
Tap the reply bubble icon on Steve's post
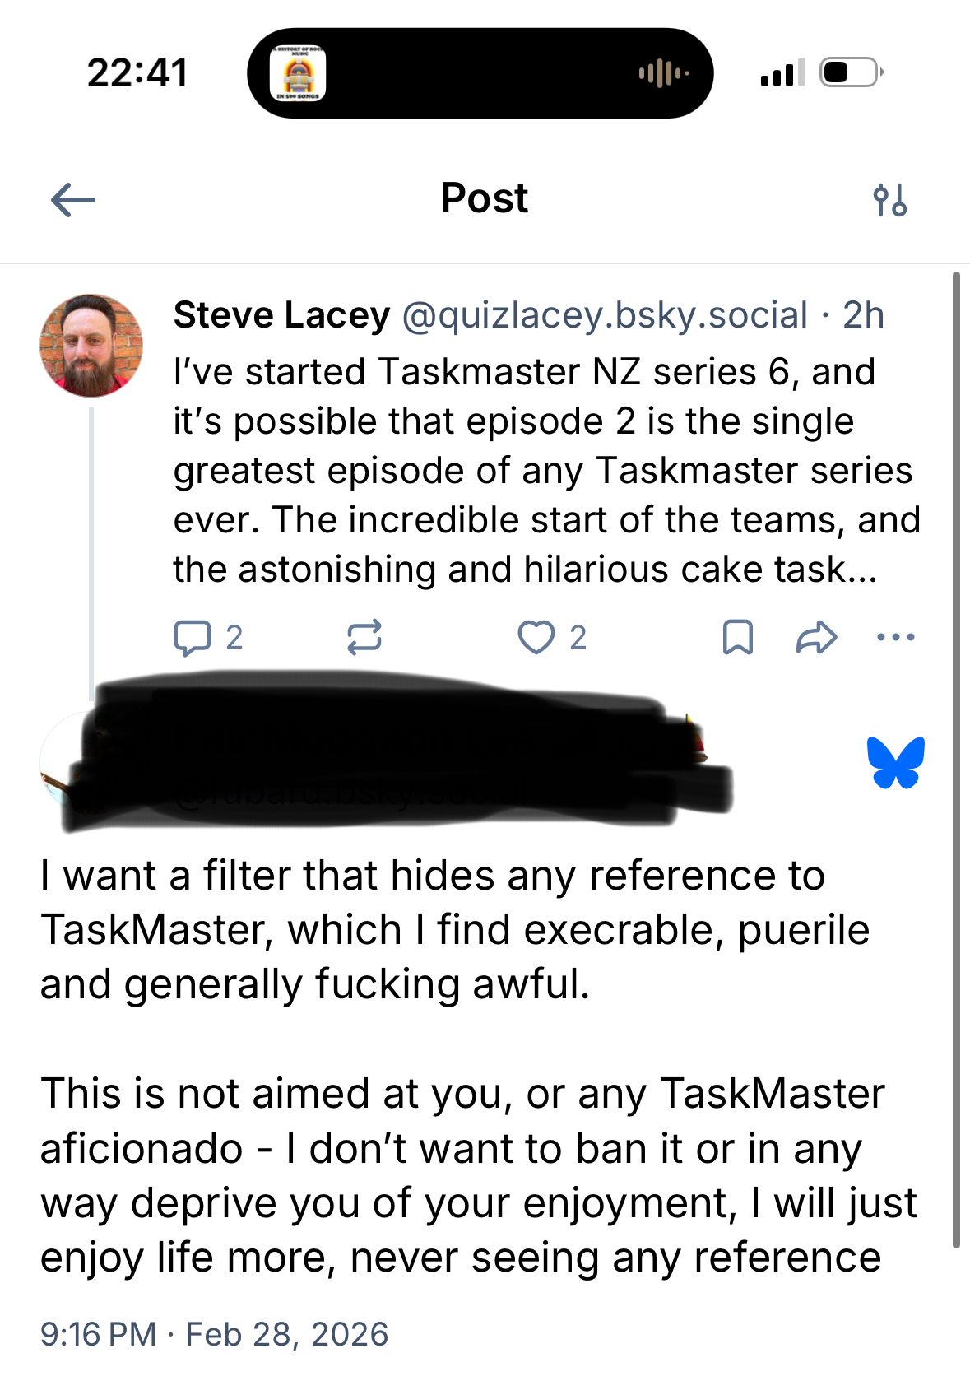[193, 638]
